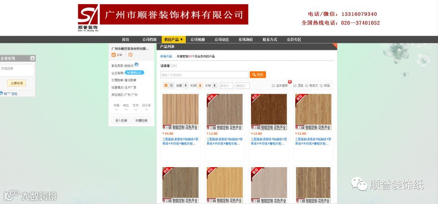438x204 pixels.
Task: Open the 供应产品 dropdown menu
Action: point(174,40)
